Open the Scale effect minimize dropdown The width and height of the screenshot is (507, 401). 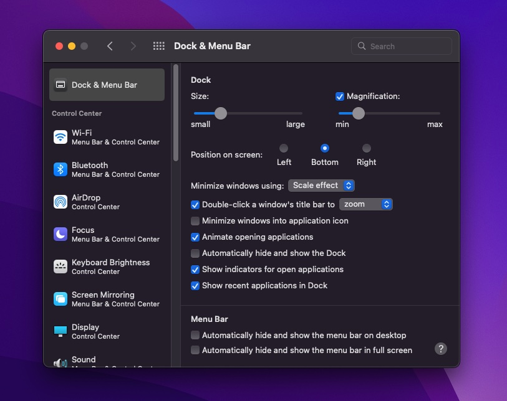[321, 186]
